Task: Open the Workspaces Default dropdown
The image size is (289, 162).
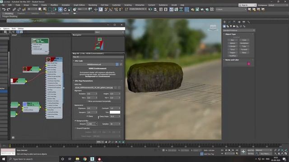Action: tap(278, 5)
